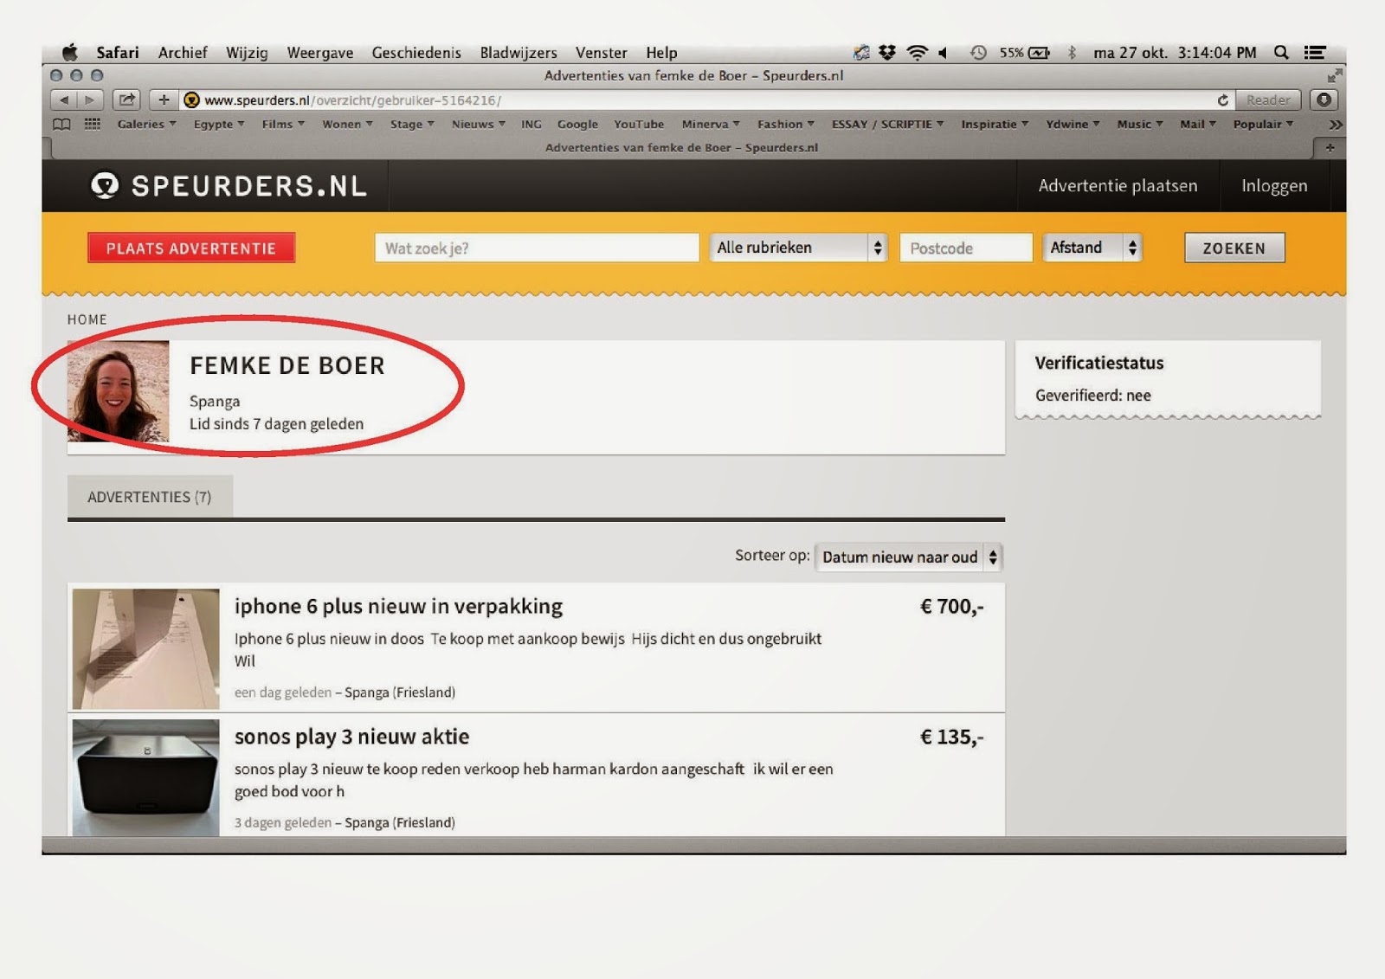Expand the Music bookmarks folder
This screenshot has width=1385, height=979.
[1139, 125]
